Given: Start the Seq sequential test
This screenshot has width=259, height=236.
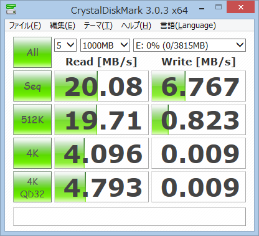Looking at the screenshot, I should (x=32, y=86).
